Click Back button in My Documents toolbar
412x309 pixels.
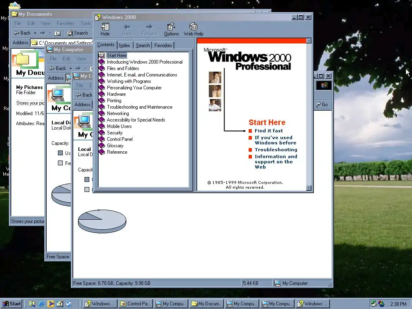[23, 33]
